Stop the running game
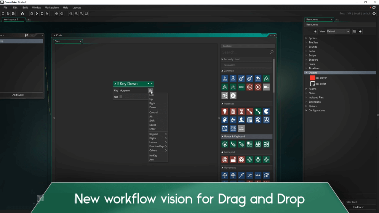Image resolution: width=379 pixels, height=213 pixels. [42, 13]
